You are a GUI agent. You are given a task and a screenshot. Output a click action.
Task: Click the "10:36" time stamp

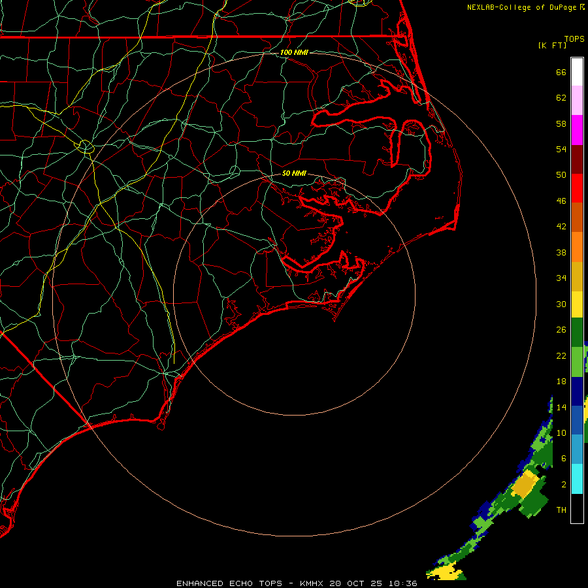click(402, 583)
